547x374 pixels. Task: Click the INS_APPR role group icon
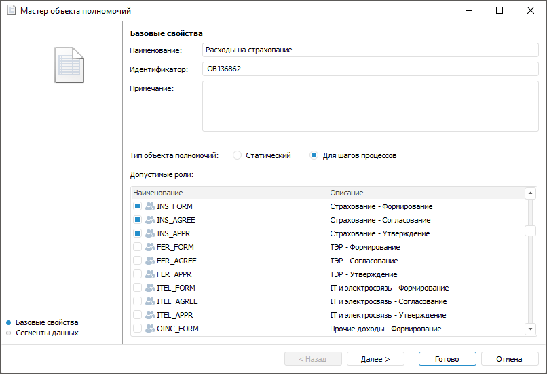150,233
